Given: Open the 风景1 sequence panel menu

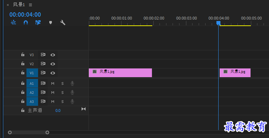Looking at the screenshot, I should [x=30, y=5].
